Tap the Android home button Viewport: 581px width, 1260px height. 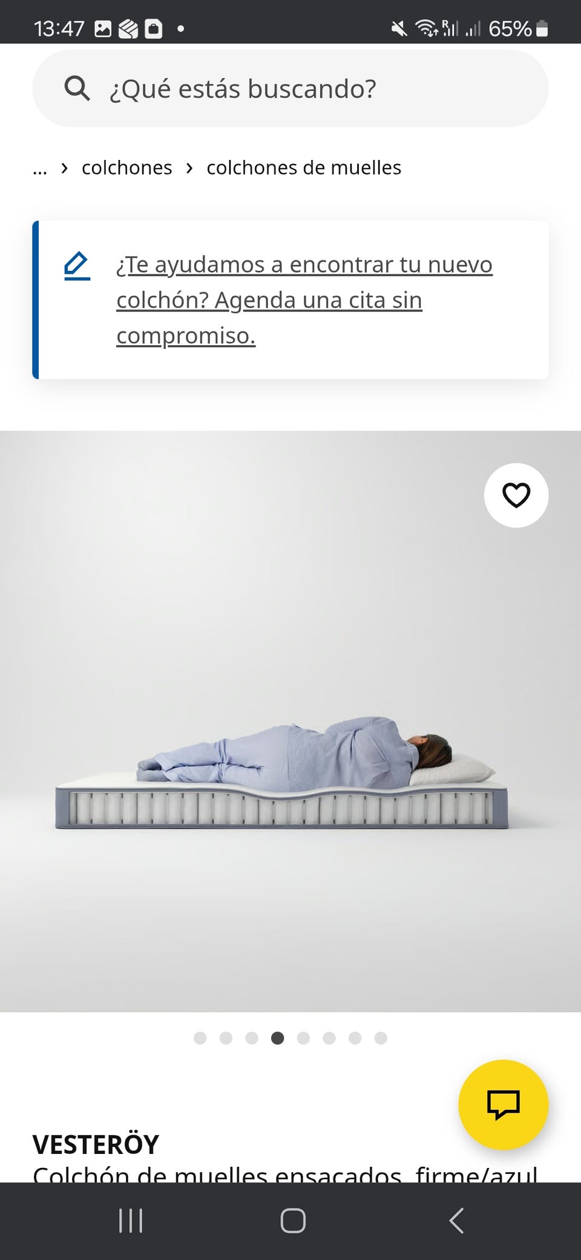click(x=293, y=1221)
